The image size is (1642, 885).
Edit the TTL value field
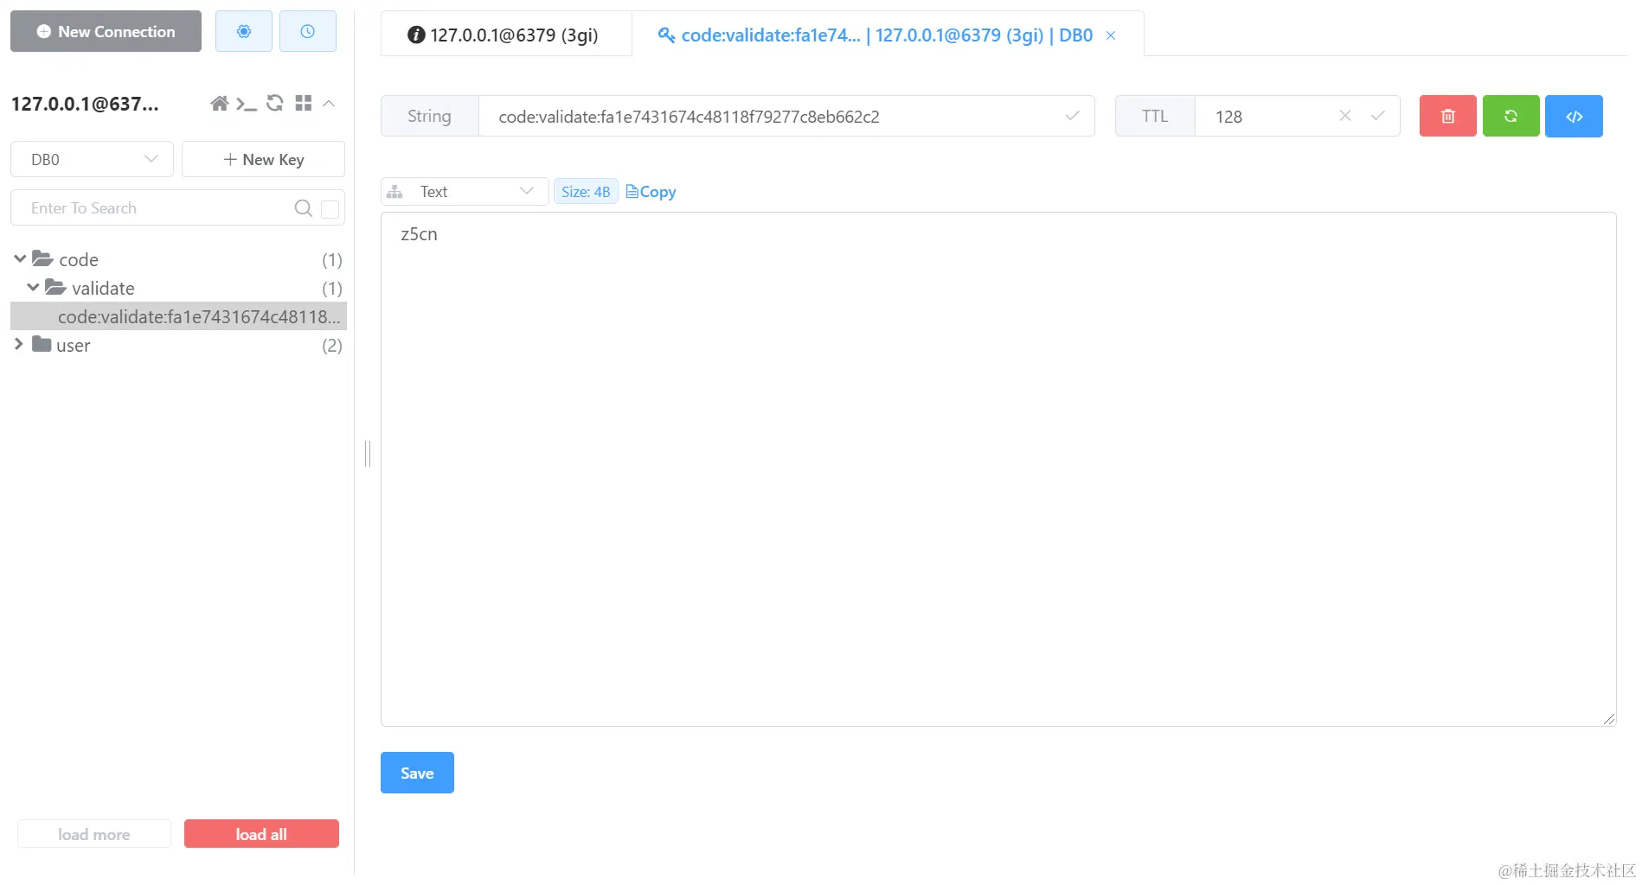[1270, 117]
